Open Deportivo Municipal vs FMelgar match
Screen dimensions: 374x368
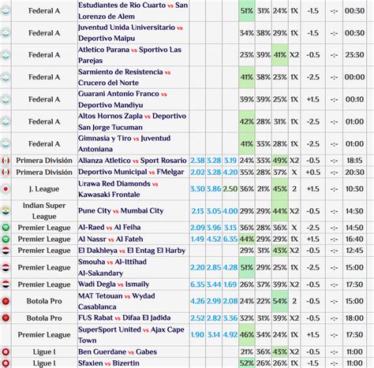(x=131, y=172)
